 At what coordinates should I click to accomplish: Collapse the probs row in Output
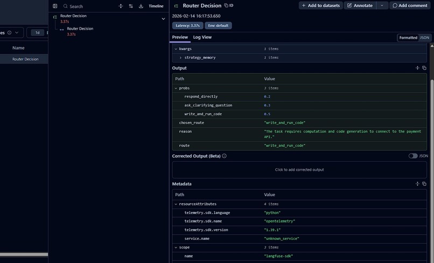click(176, 88)
